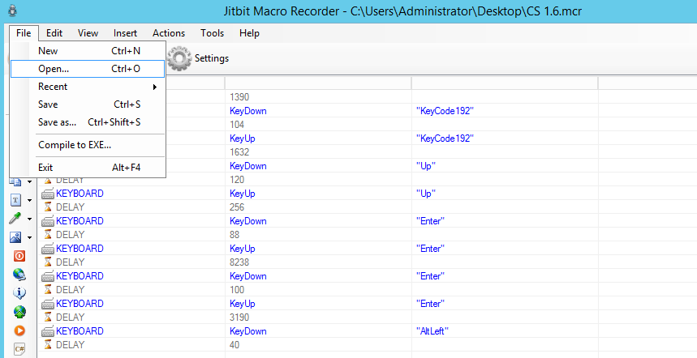Click keyboard icon in KeyUp "Up" row
This screenshot has height=358, width=697.
click(x=48, y=194)
